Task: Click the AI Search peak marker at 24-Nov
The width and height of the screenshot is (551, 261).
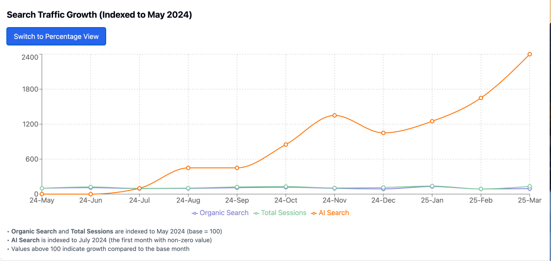Action: [335, 116]
